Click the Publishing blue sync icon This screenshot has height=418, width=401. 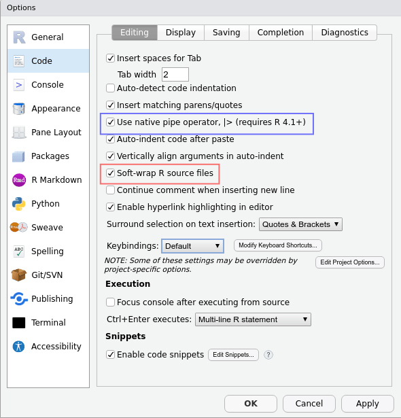click(19, 299)
